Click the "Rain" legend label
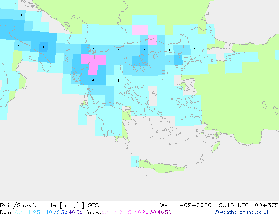 point(6,212)
